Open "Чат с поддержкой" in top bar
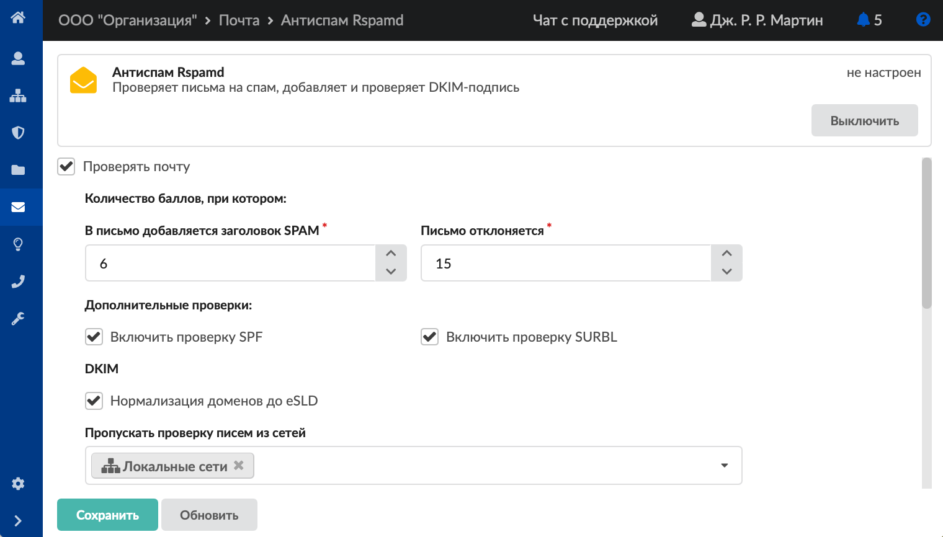943x537 pixels. click(595, 20)
